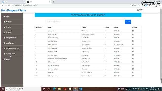Select the Python Cookbook title cell
Image resolution: width=162 pixels, height=91 pixels.
[x=53, y=65]
